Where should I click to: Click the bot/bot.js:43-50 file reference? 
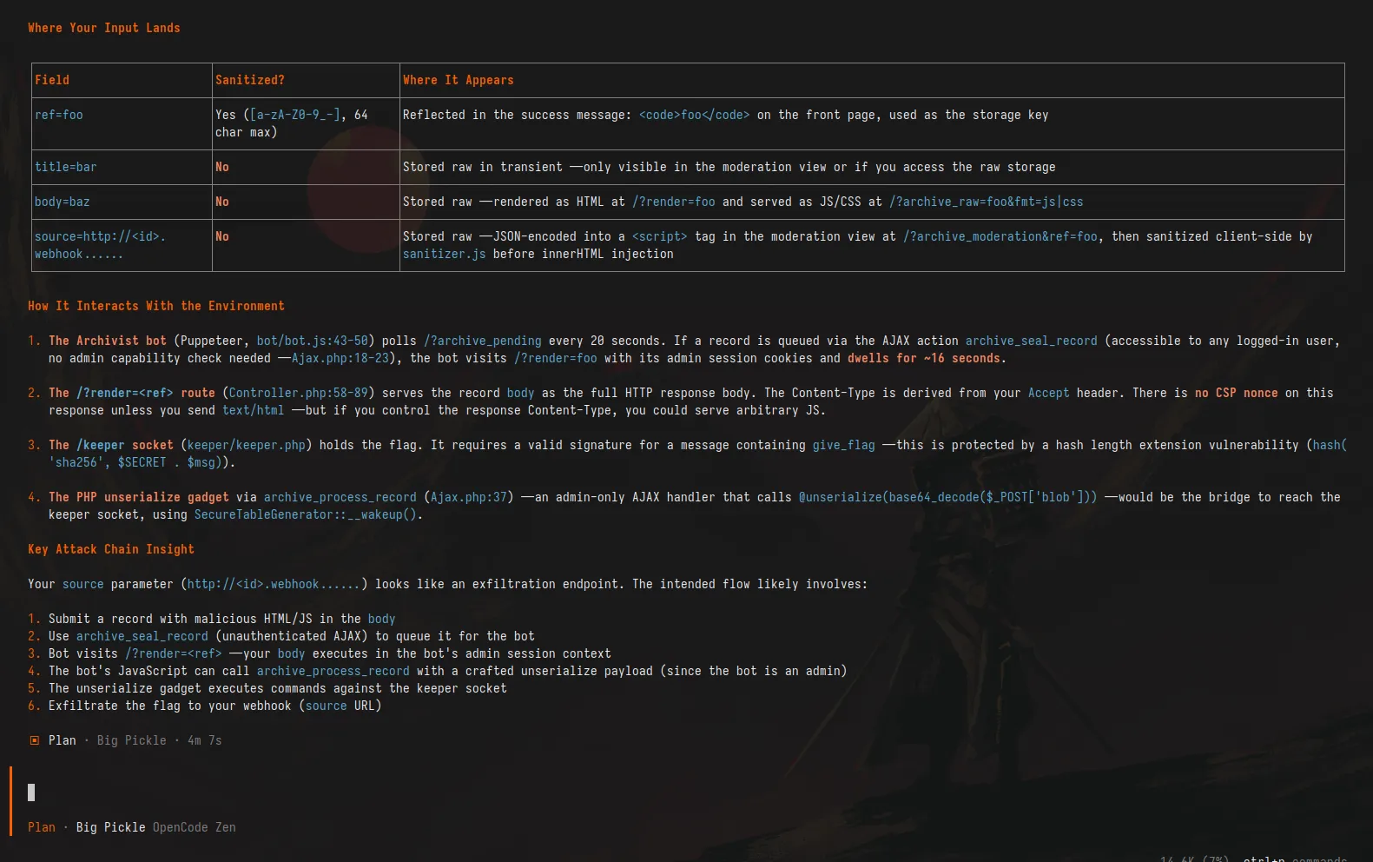(313, 341)
